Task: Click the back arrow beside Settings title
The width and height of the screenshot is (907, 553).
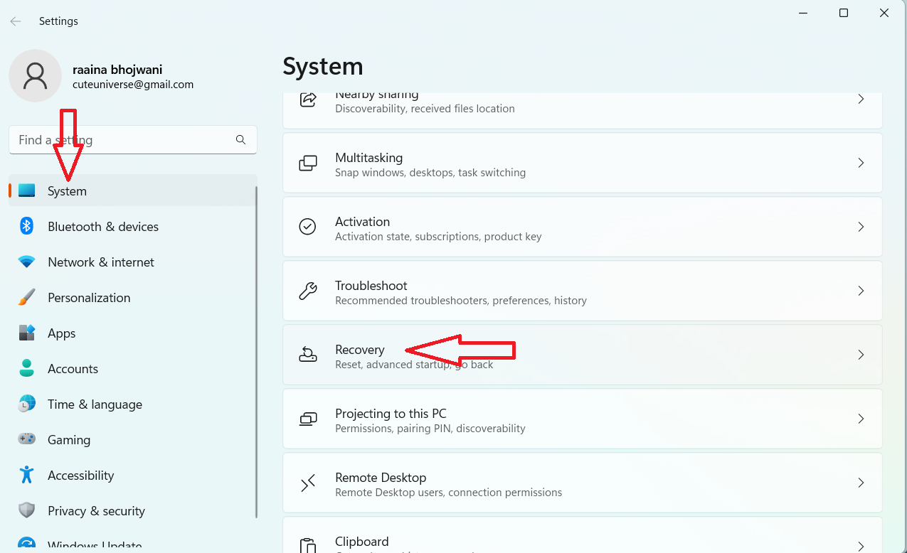Action: [x=16, y=21]
